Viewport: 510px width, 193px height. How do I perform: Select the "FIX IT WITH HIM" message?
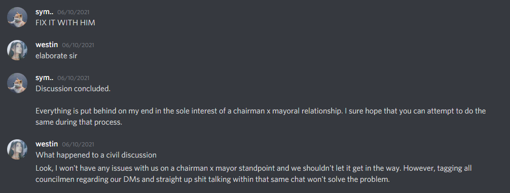pos(65,23)
